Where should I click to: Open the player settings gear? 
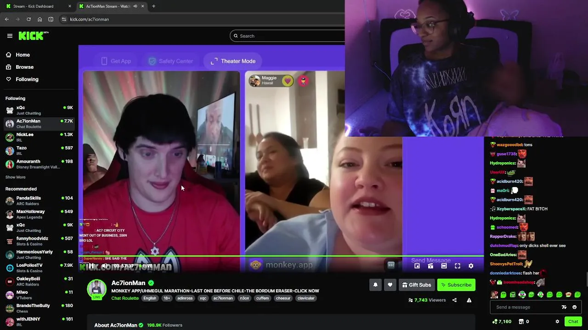point(471,266)
